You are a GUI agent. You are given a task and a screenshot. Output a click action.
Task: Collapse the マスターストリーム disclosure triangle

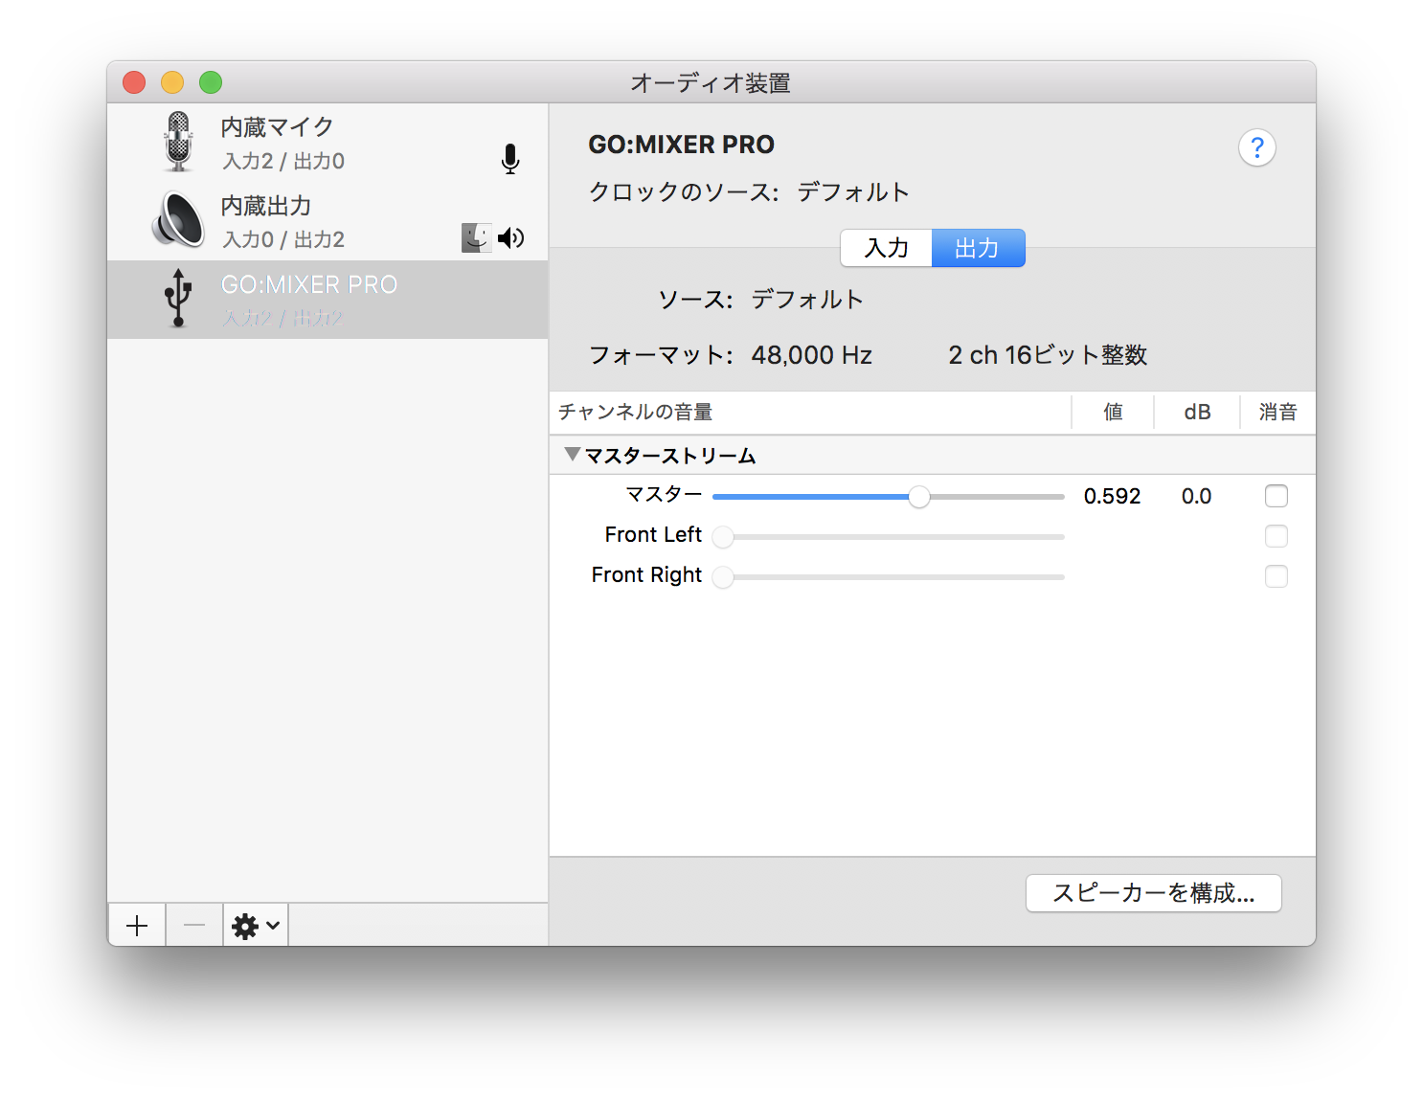(573, 454)
